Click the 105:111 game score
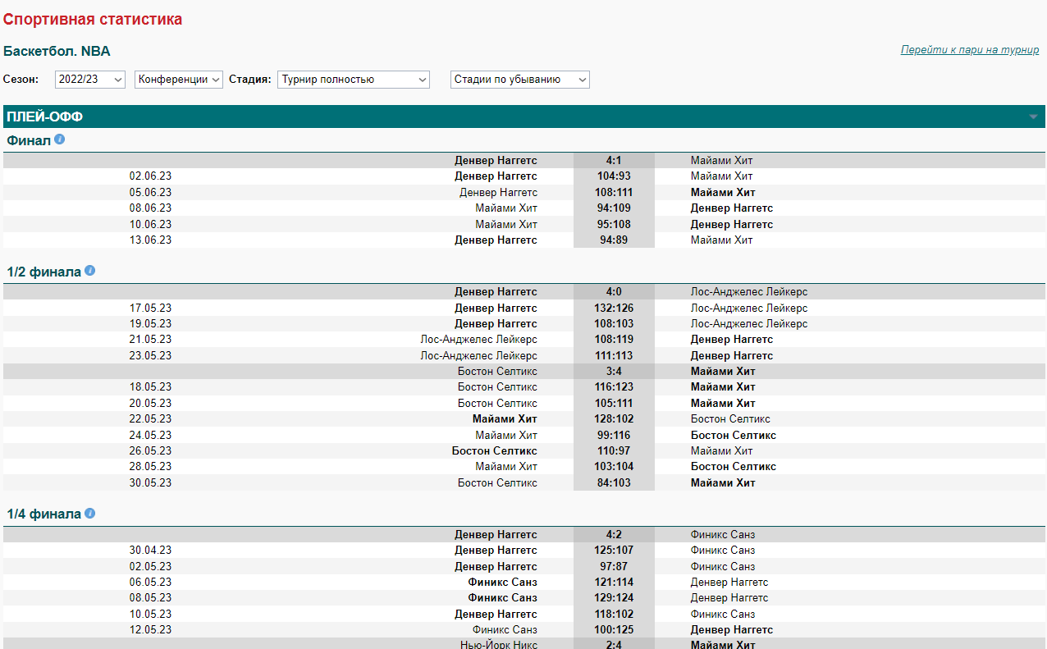The height and width of the screenshot is (649, 1047). [x=614, y=404]
